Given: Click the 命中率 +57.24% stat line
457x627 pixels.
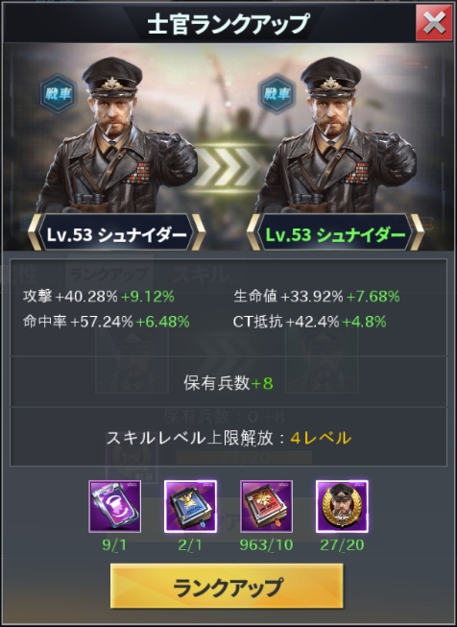Looking at the screenshot, I should [x=107, y=322].
